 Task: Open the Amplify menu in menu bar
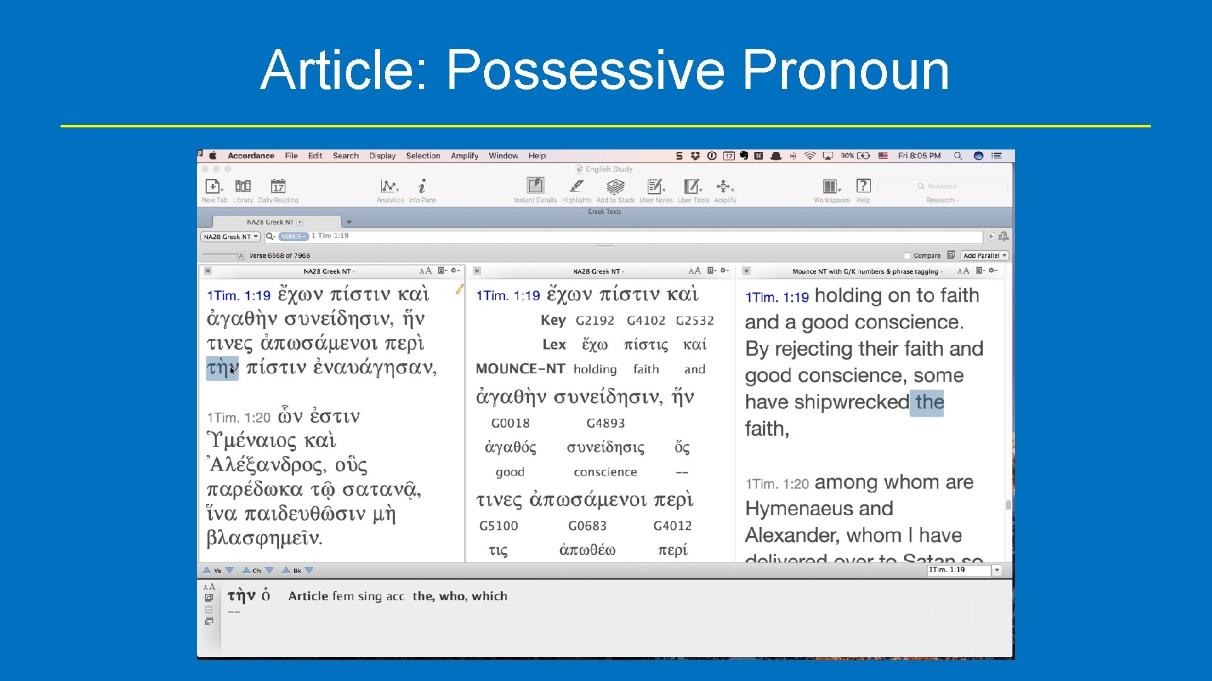tap(464, 156)
